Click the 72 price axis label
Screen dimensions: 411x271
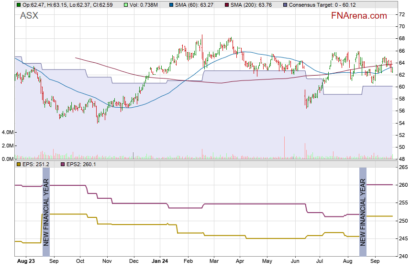(x=402, y=14)
